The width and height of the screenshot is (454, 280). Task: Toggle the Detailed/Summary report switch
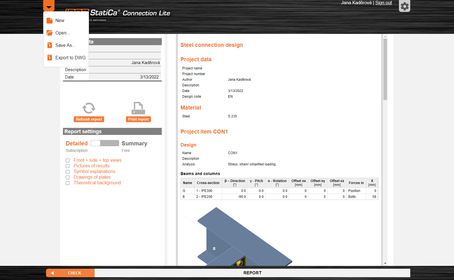(105, 143)
